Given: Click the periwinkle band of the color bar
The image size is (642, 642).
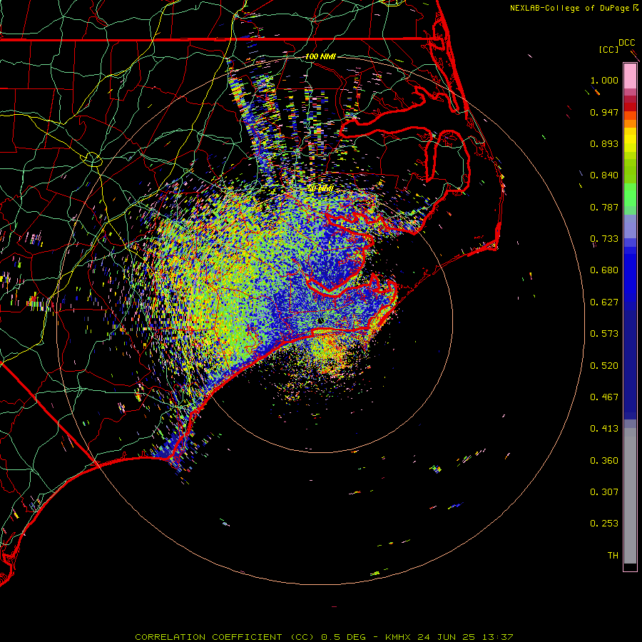Looking at the screenshot, I should coord(630,226).
